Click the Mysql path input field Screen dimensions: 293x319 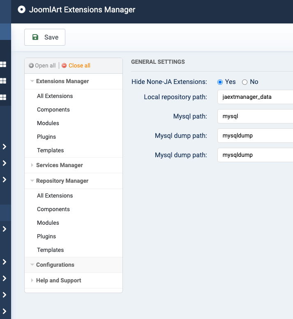(255, 116)
